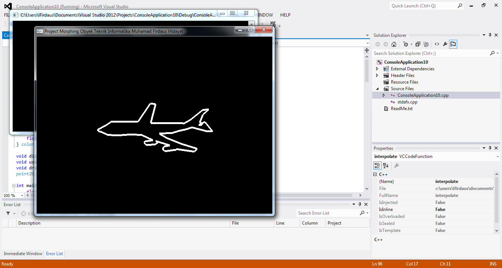Image resolution: width=502 pixels, height=268 pixels.
Task: Toggle Categorized view in Properties panel
Action: (x=378, y=166)
